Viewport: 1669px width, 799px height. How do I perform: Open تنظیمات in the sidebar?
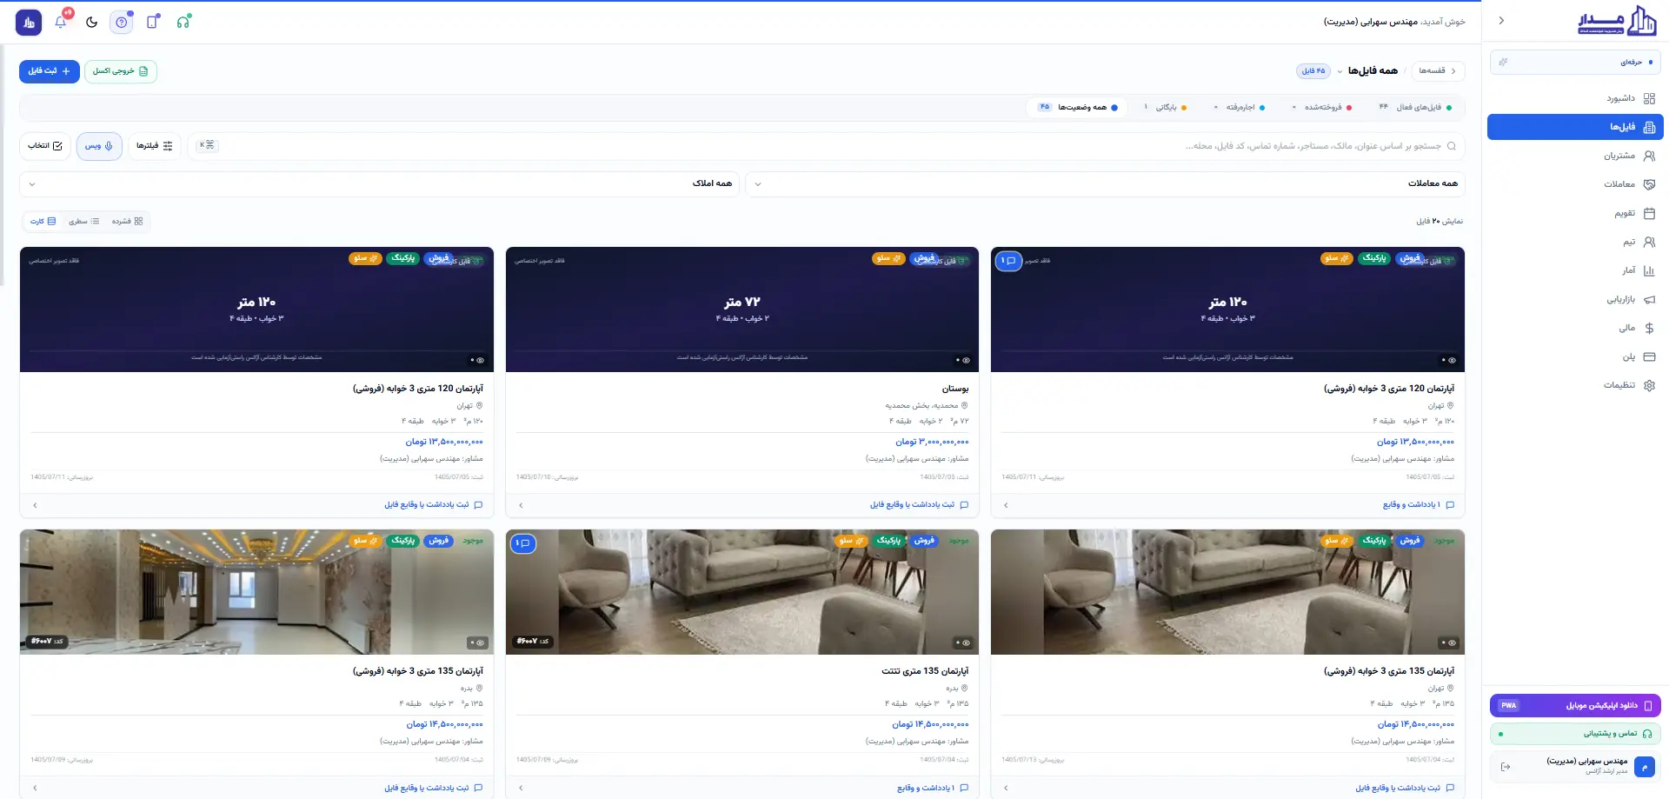pyautogui.click(x=1574, y=385)
